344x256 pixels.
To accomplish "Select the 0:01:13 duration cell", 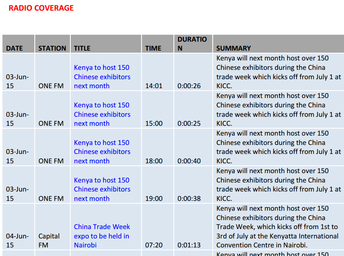I will (189, 245).
